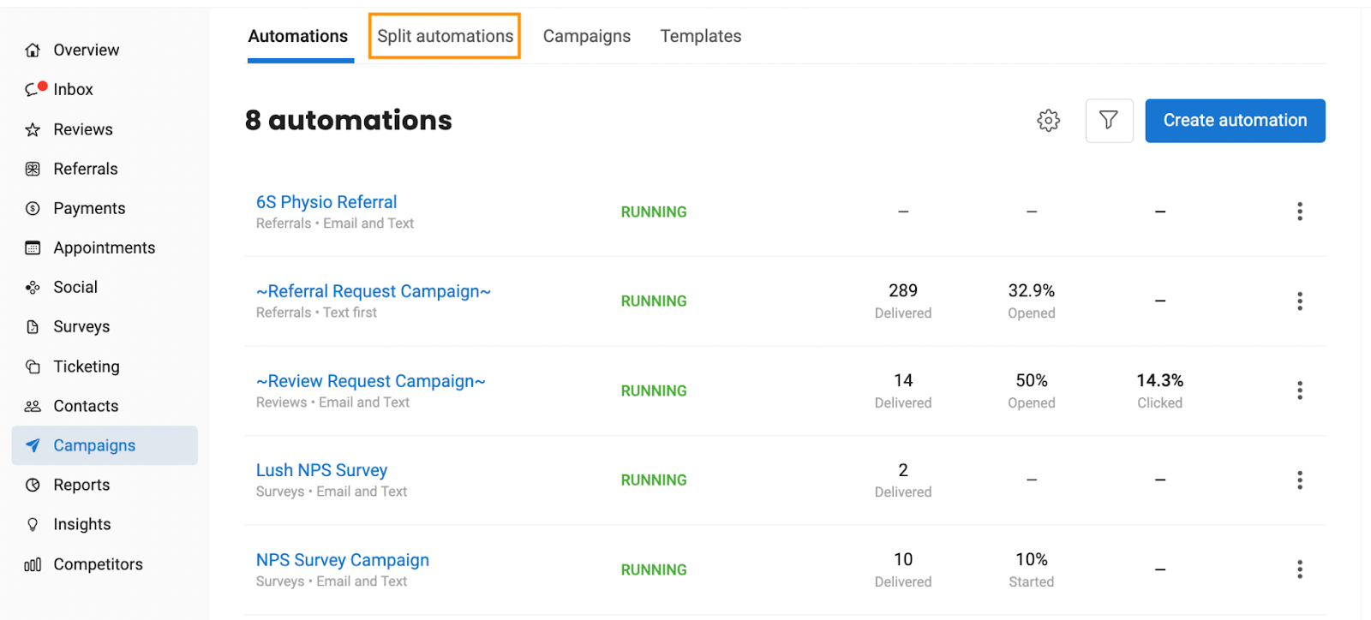1371x620 pixels.
Task: Click the Competitors bar chart icon
Action: click(33, 564)
